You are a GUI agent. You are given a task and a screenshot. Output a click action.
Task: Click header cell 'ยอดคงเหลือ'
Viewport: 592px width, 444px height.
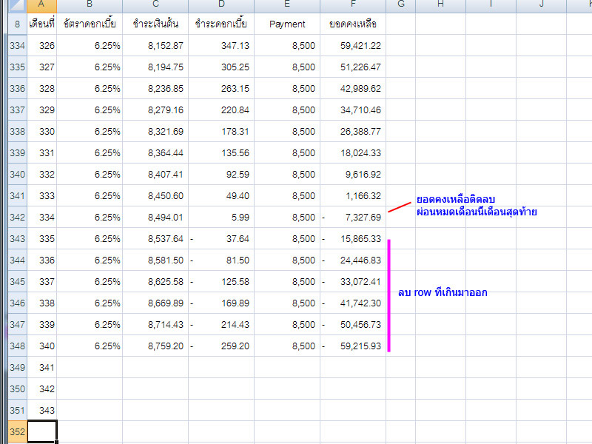coord(353,24)
